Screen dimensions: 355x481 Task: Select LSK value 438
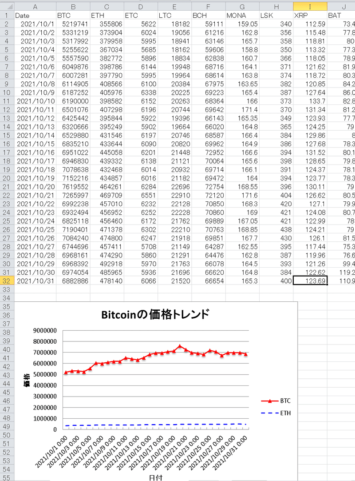(x=276, y=229)
